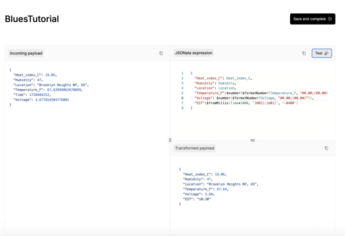The width and height of the screenshot is (345, 236).
Task: Click the horizontal splitter above Transformed payload
Action: 252,140
